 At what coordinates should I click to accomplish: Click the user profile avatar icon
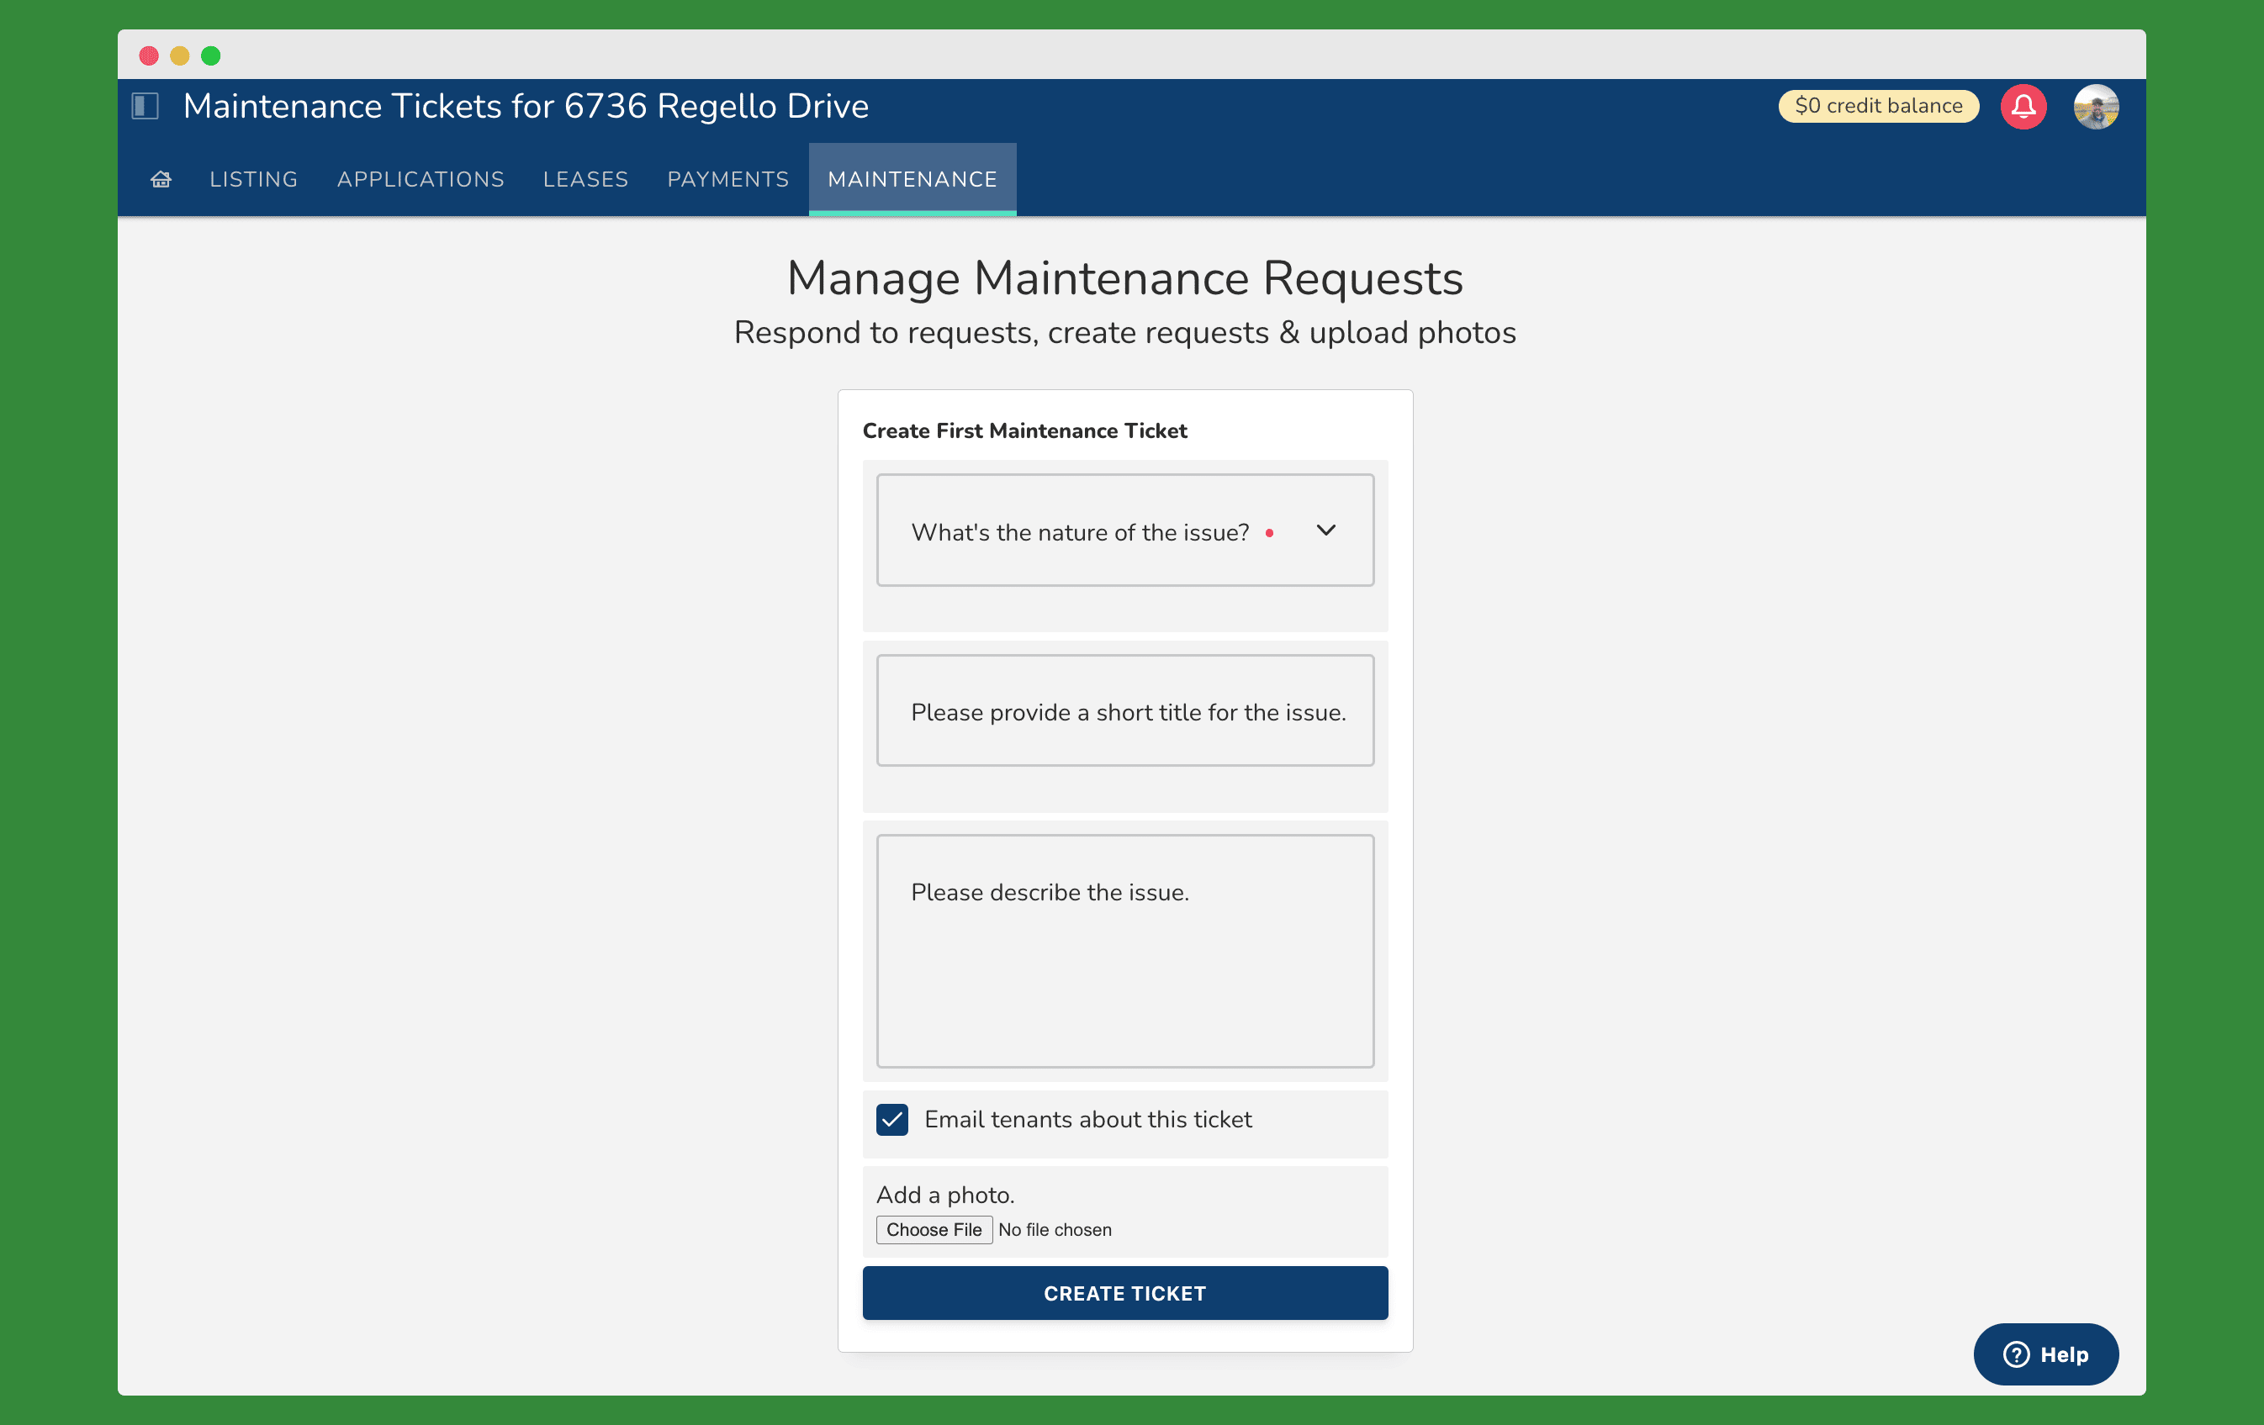[x=2095, y=105]
